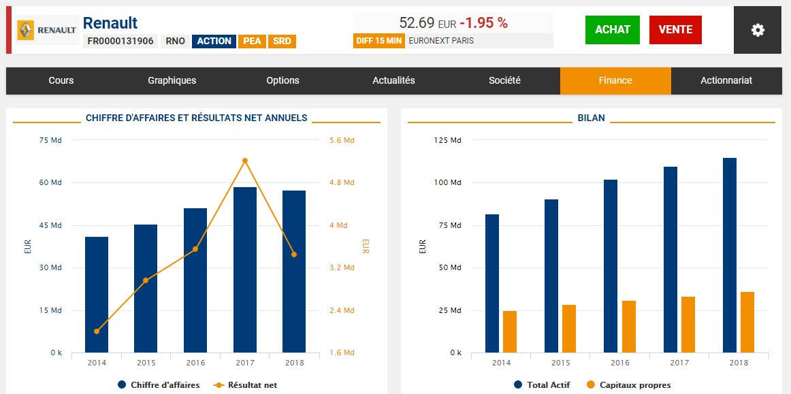Click the 2016 Chiffre d'affaires bar
The height and width of the screenshot is (394, 791).
pos(195,280)
